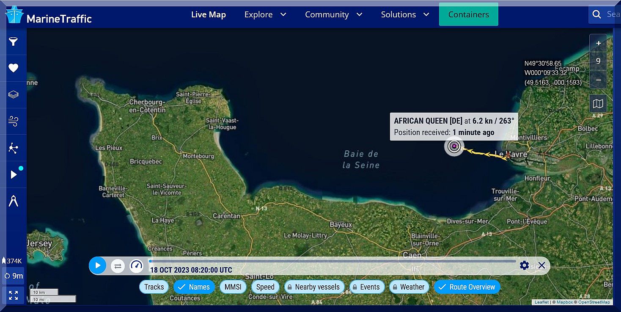Open the Containers tab
Image resolution: width=621 pixels, height=312 pixels.
pos(468,14)
